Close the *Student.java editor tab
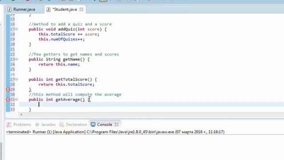The image size is (284, 160). tap(82, 9)
